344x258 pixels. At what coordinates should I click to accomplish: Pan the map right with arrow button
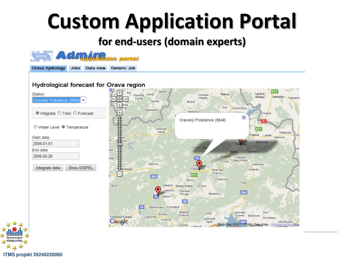pyautogui.click(x=126, y=99)
